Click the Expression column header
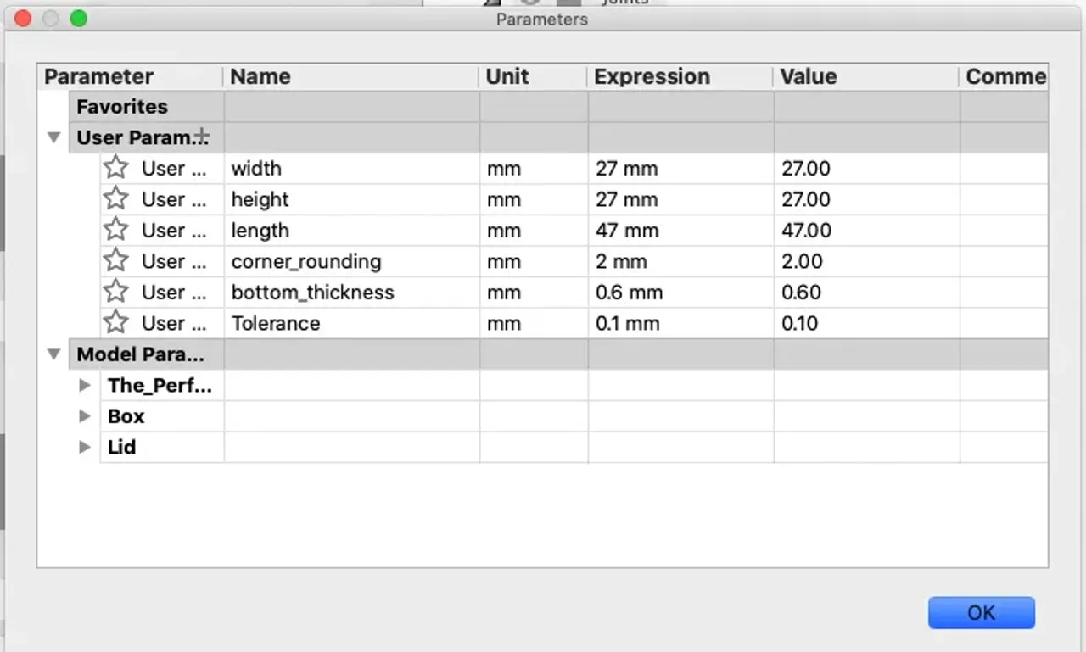Image resolution: width=1086 pixels, height=652 pixels. click(652, 76)
